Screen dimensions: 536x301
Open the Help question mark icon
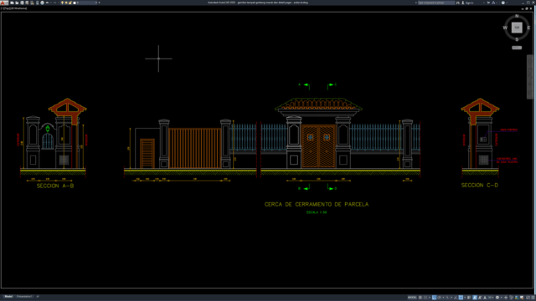pos(502,3)
